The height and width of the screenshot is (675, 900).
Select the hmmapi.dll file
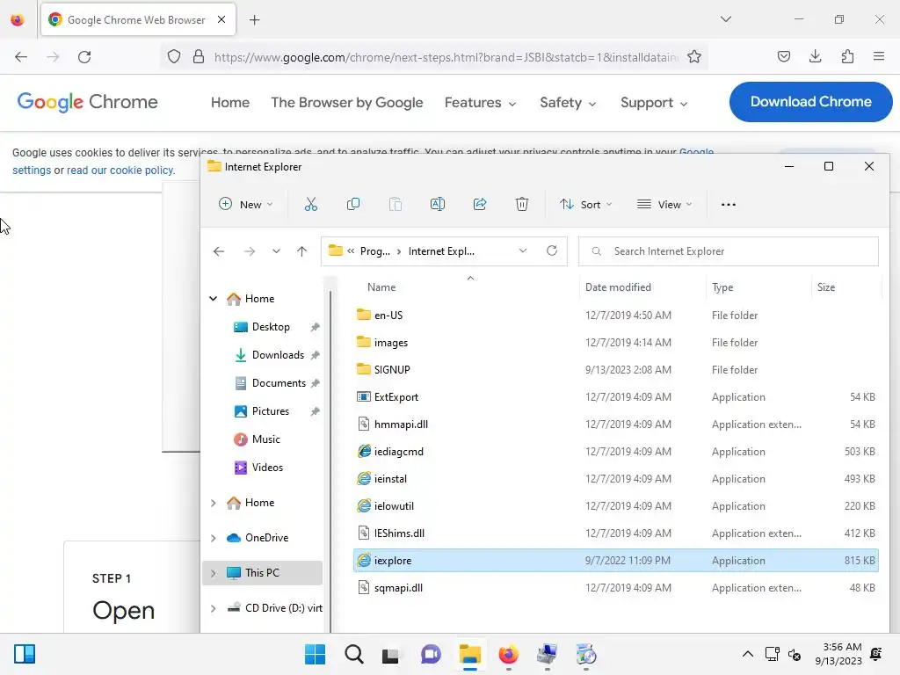click(x=615, y=425)
